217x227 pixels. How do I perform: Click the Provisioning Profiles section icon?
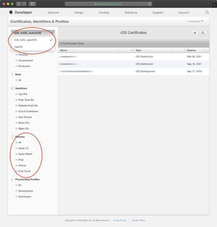coord(12,179)
